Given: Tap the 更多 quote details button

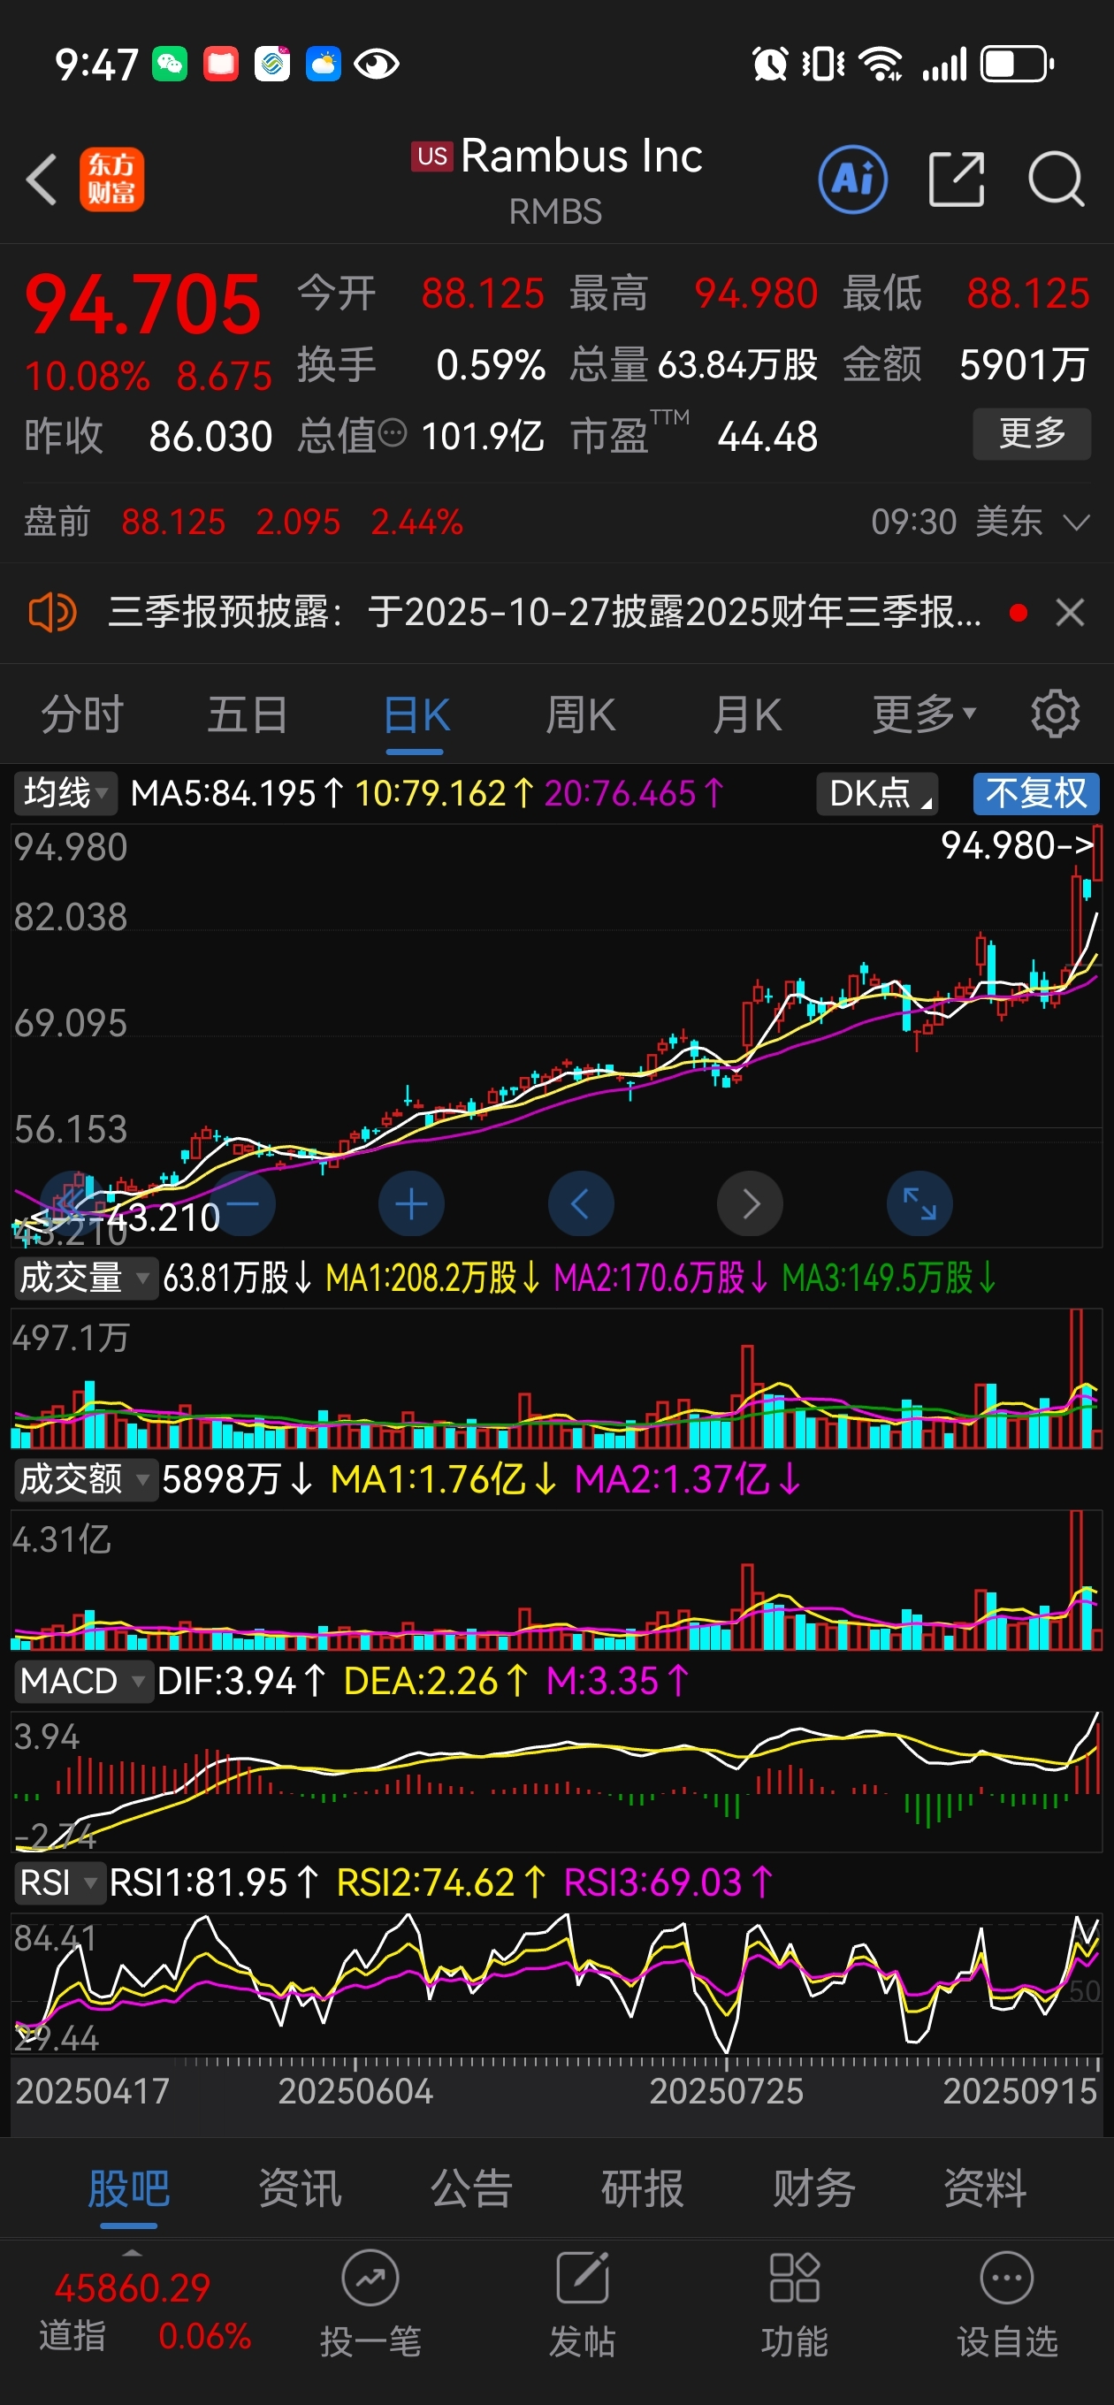Looking at the screenshot, I should [x=1032, y=433].
